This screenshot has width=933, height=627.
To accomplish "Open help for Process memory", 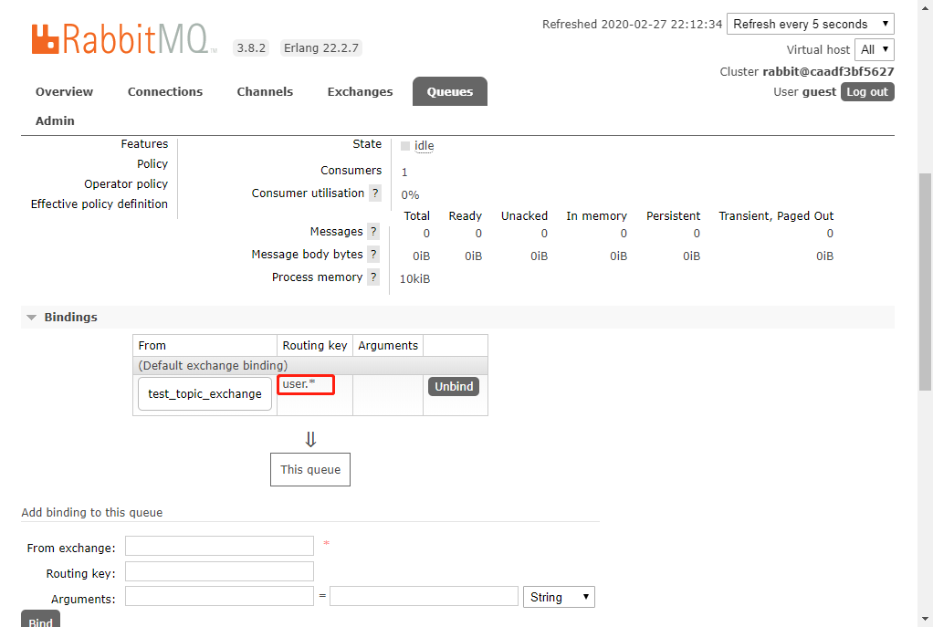I will 373,277.
